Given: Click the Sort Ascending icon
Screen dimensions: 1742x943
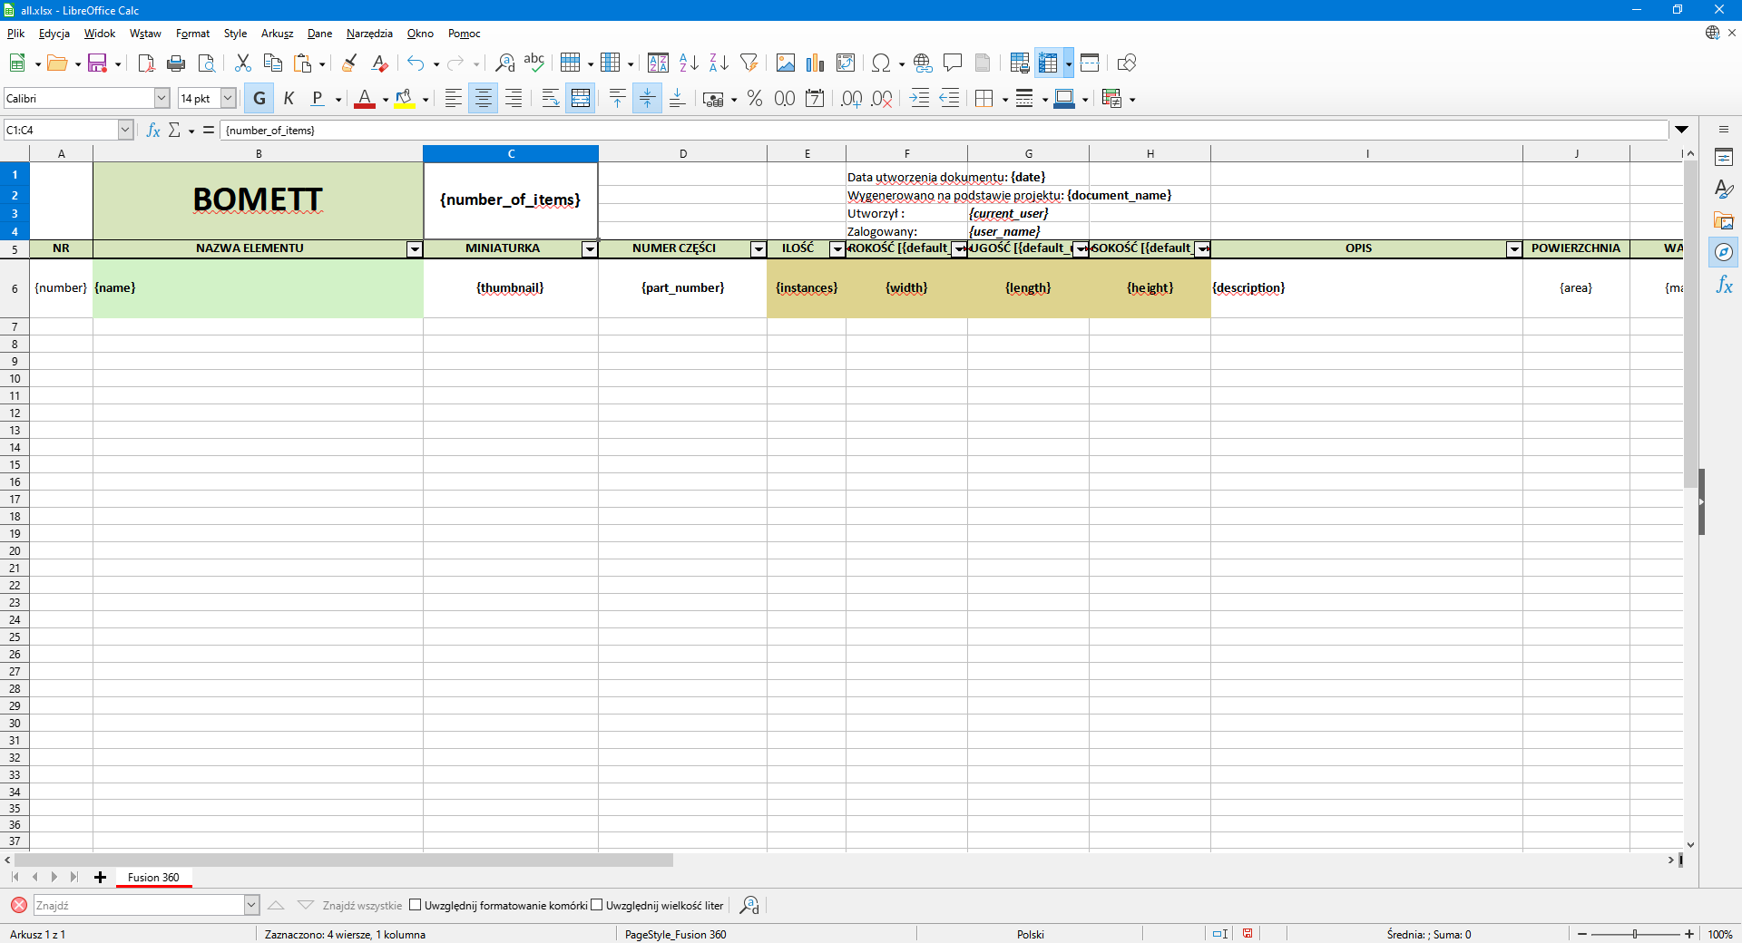Looking at the screenshot, I should point(689,63).
